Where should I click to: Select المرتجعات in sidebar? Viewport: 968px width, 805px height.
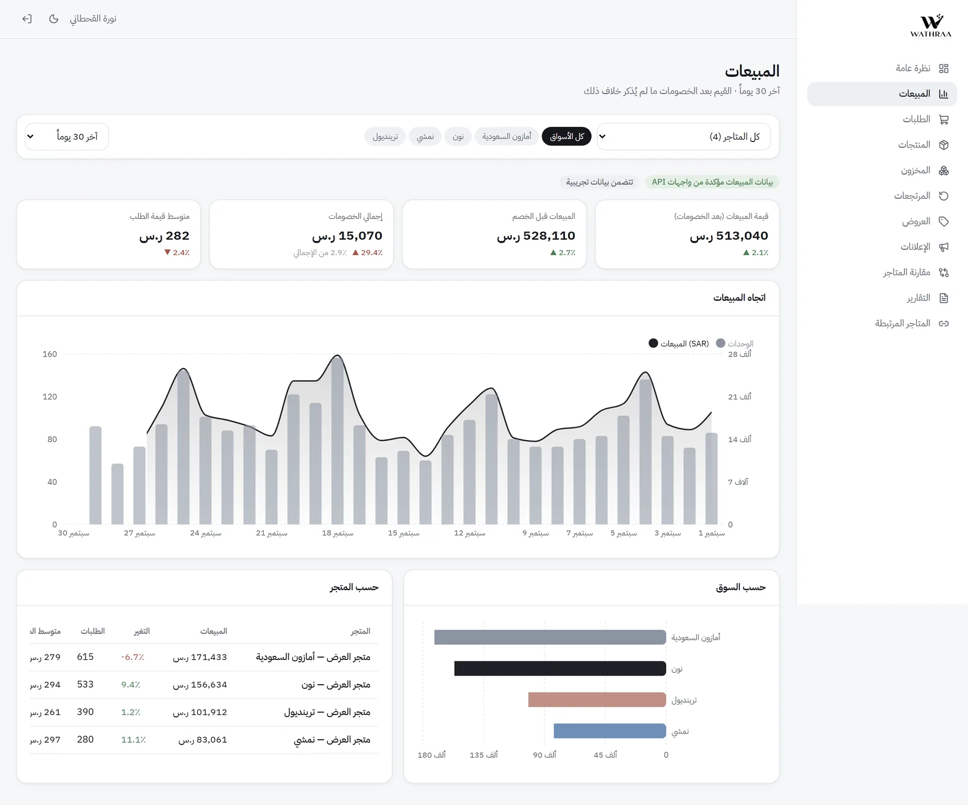coord(882,196)
